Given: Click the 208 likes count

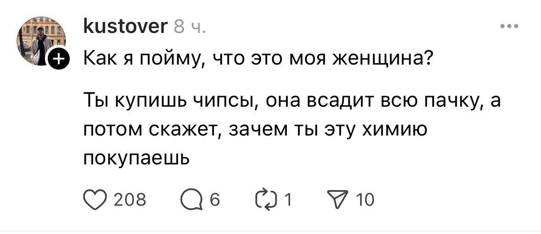Looking at the screenshot, I should tap(129, 200).
